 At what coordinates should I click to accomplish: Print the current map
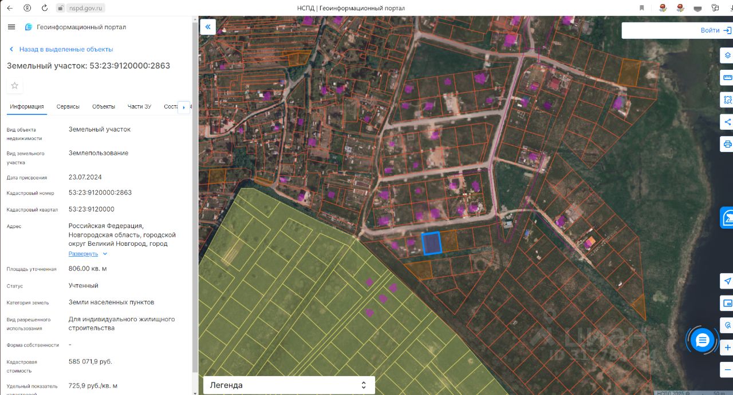(727, 143)
